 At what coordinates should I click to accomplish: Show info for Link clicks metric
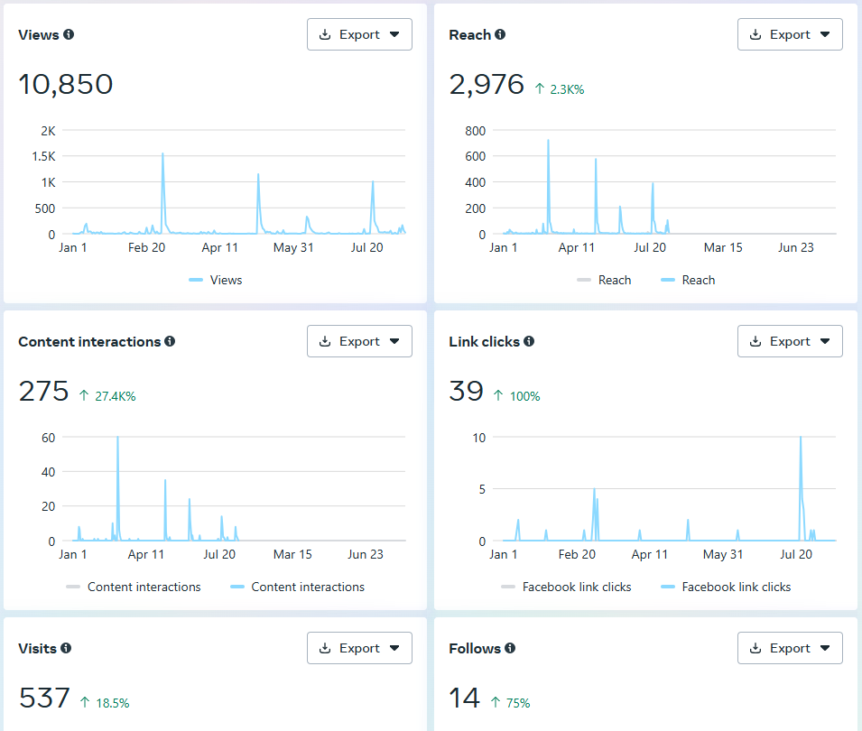tap(529, 342)
